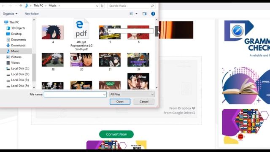Toggle the preview pane icon
Viewport: 270px width, 152px height.
[144, 14]
